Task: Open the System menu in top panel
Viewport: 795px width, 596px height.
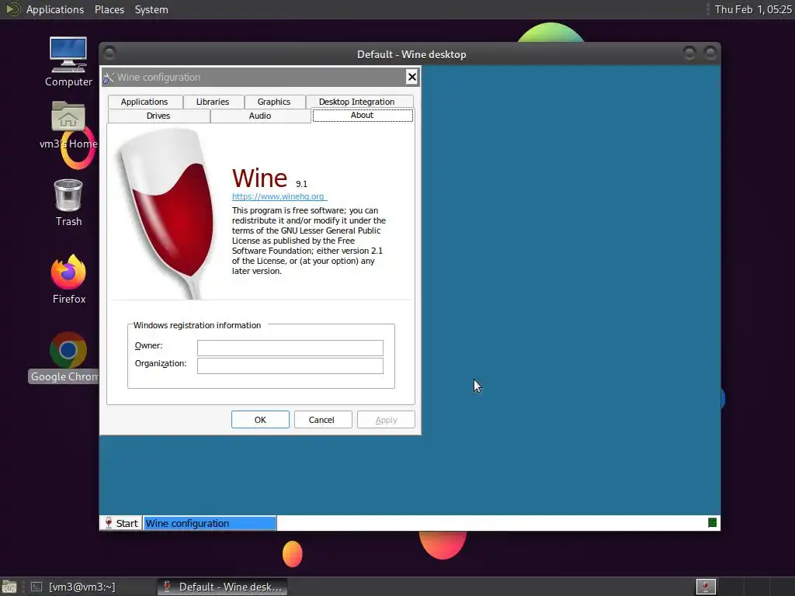Action: tap(151, 9)
